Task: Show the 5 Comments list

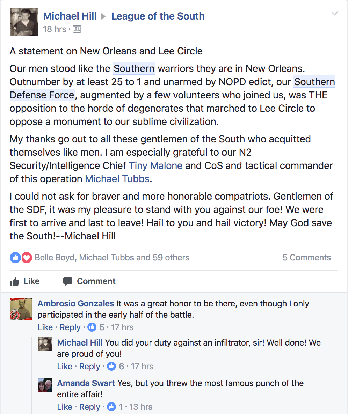Action: pyautogui.click(x=306, y=257)
